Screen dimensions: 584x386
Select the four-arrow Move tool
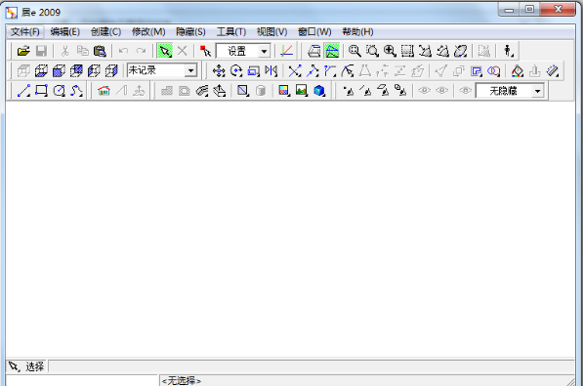tap(219, 70)
